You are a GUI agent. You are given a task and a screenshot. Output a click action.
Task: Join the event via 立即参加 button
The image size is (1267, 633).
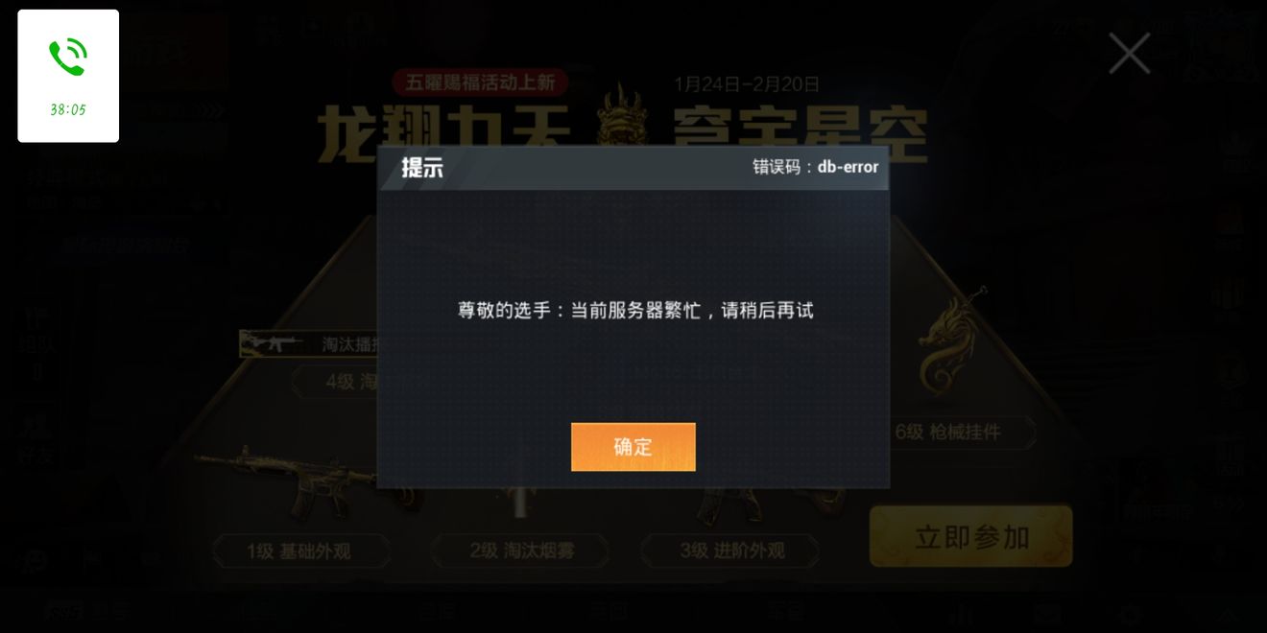pos(970,537)
